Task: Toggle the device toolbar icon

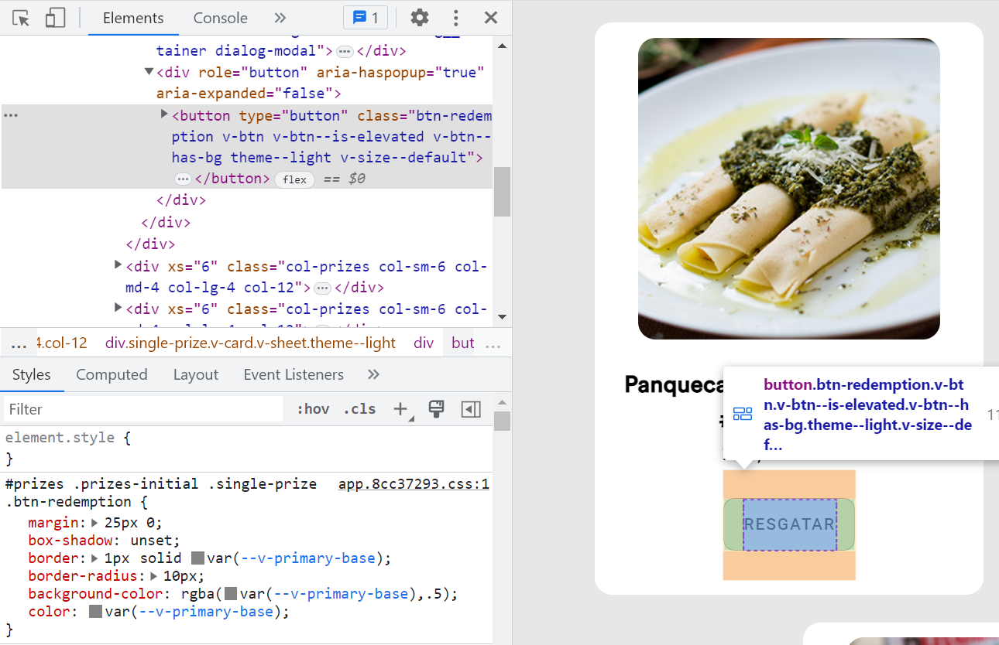Action: pyautogui.click(x=53, y=17)
